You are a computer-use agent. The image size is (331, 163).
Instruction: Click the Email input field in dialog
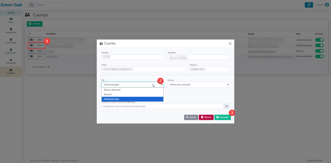(143, 70)
